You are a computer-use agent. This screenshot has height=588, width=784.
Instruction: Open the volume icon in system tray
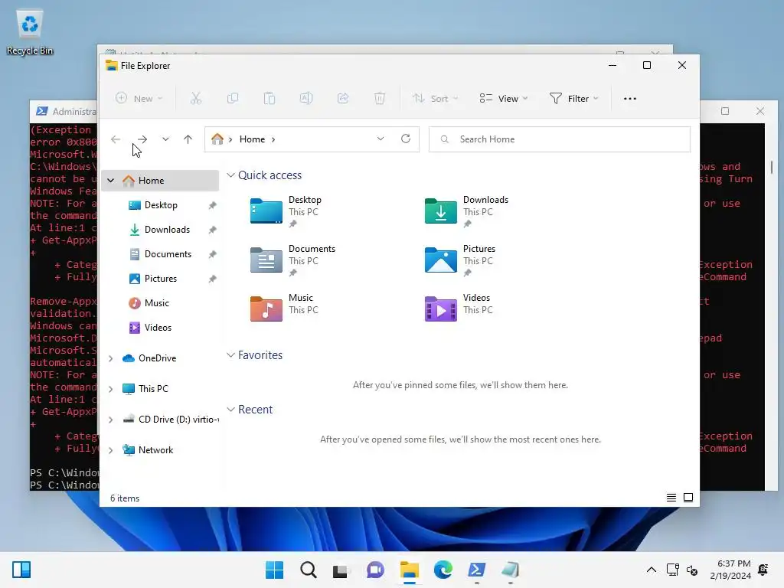pos(692,570)
